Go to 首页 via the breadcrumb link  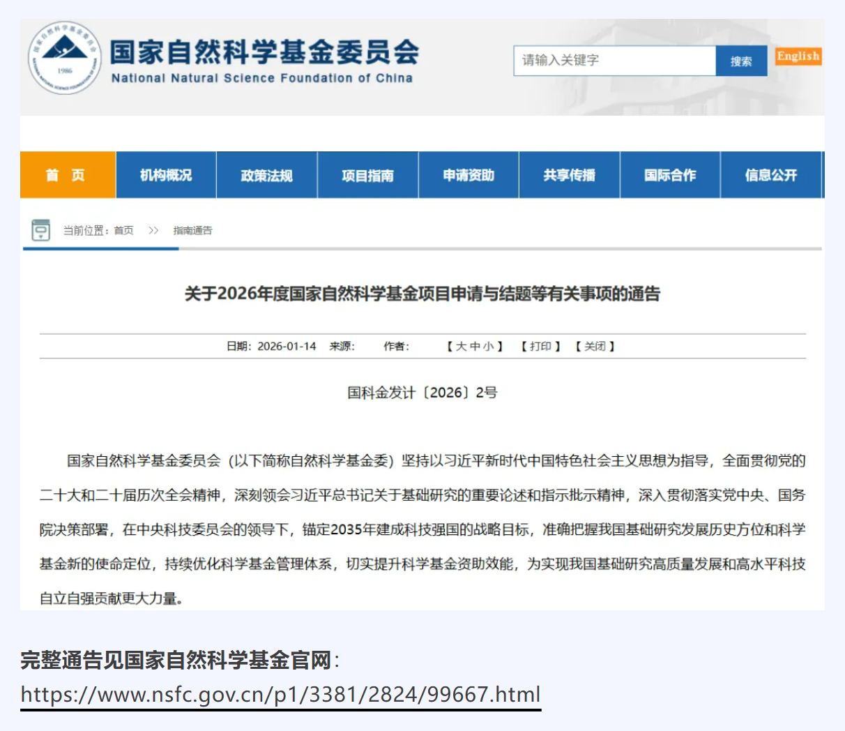pyautogui.click(x=122, y=230)
